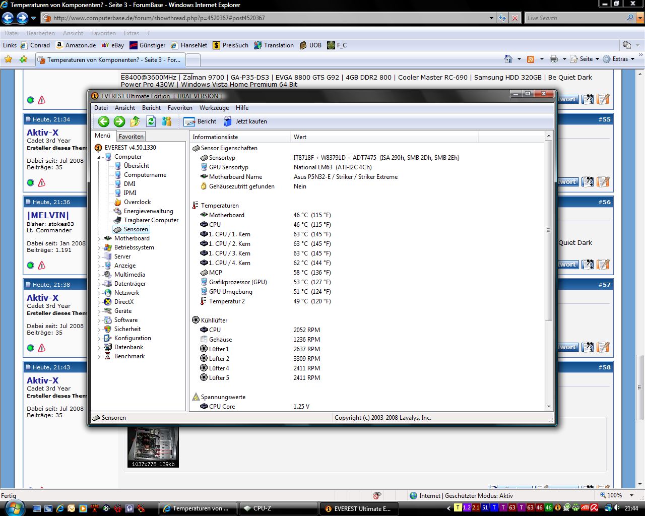Open the attached image thumbnail 1037x778 139kb
This screenshot has height=516, width=645.
coord(153,447)
